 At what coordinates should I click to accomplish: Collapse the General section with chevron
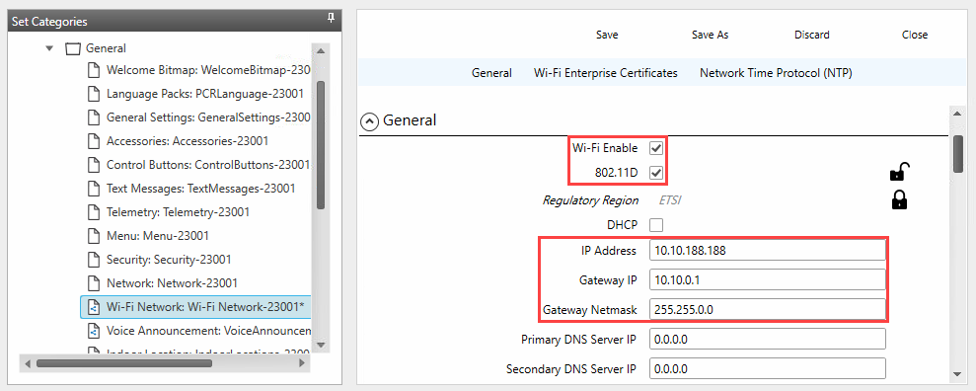pos(369,122)
